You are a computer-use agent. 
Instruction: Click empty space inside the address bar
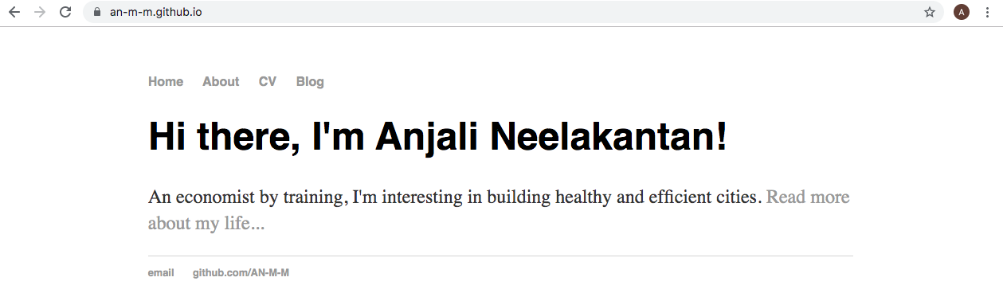(x=558, y=12)
